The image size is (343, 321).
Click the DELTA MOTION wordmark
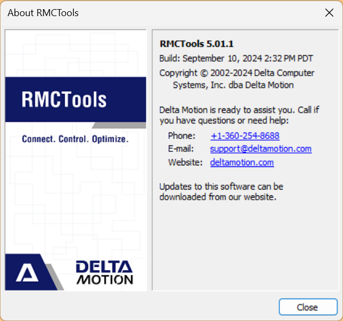point(105,273)
